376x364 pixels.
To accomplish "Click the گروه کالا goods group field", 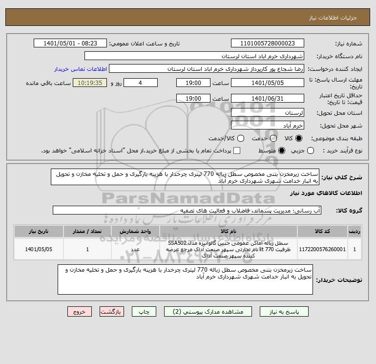I will 187,210.
